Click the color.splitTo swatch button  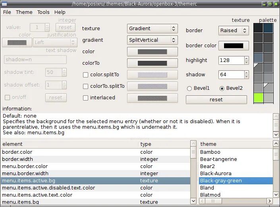pos(153,75)
